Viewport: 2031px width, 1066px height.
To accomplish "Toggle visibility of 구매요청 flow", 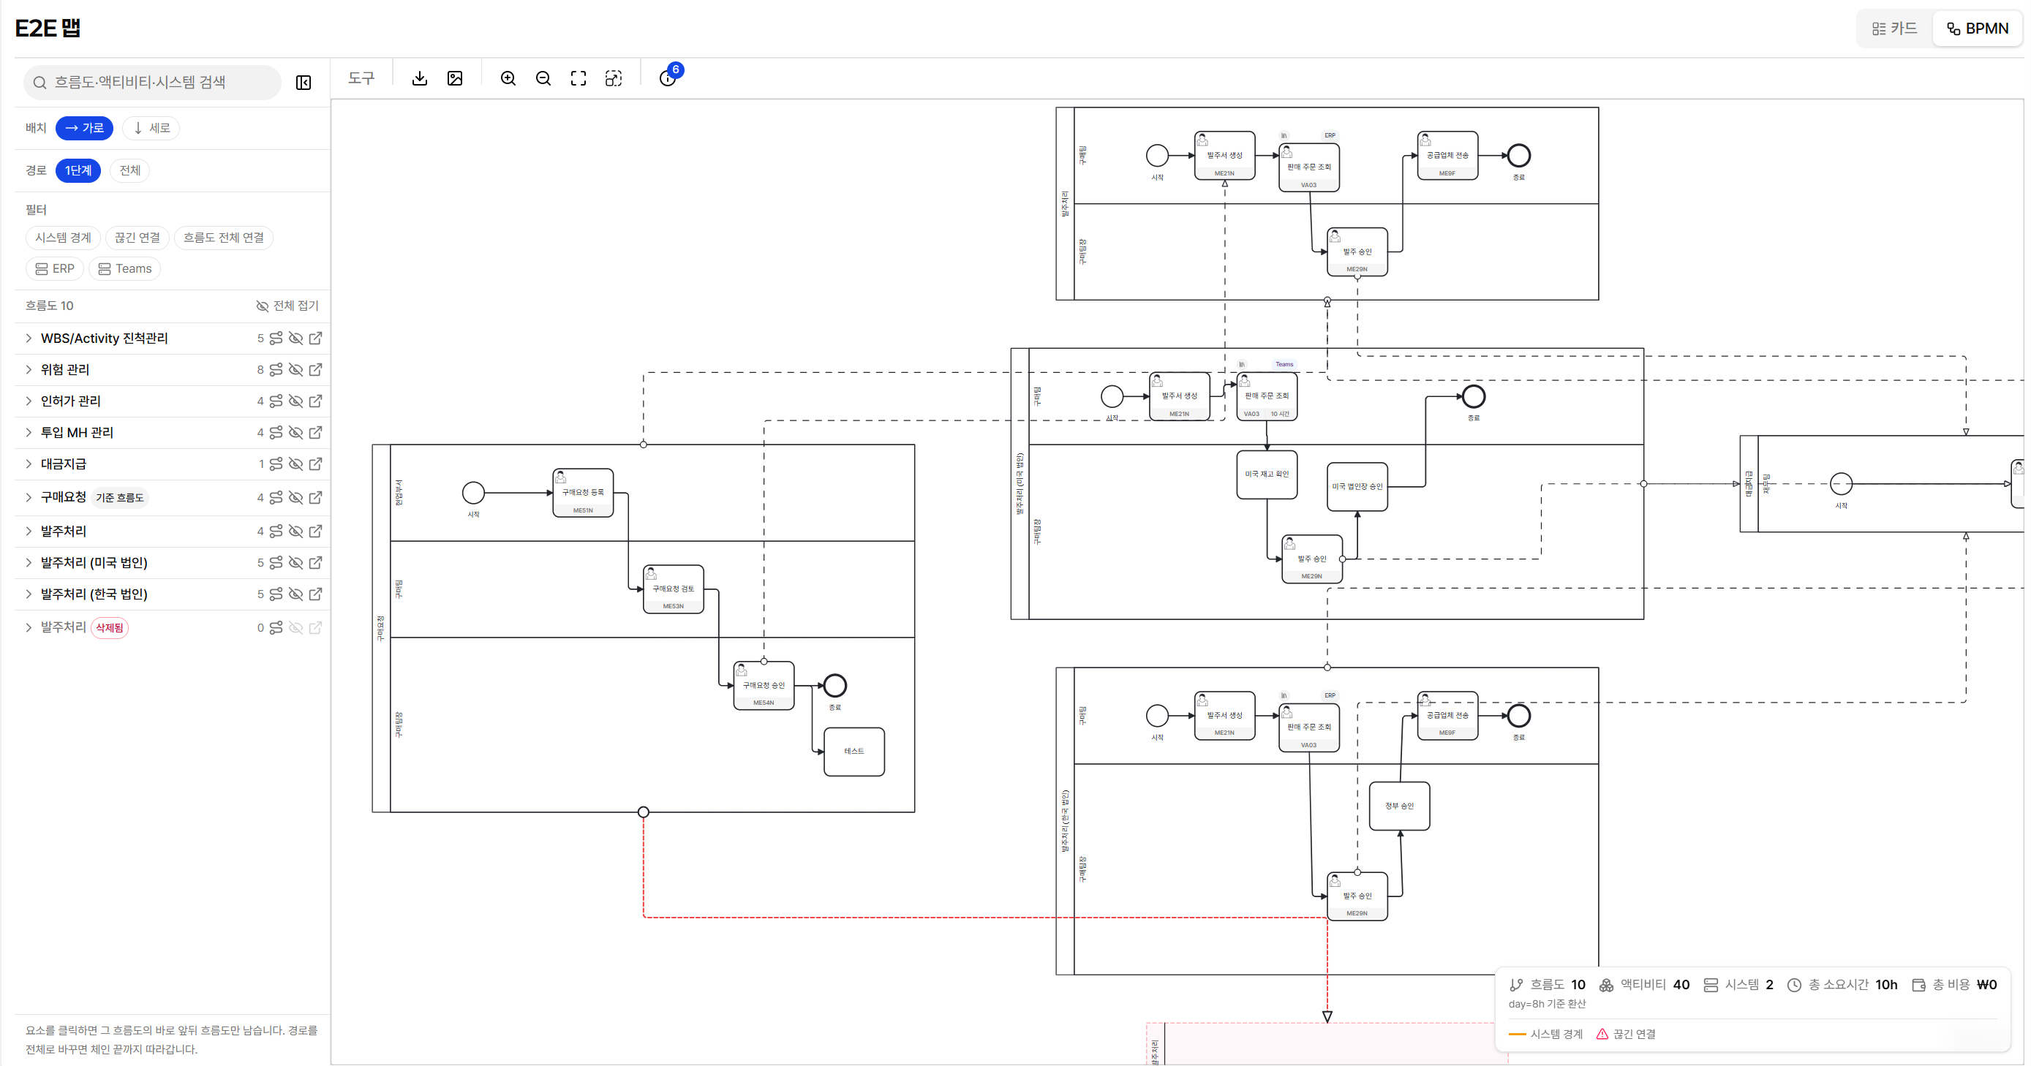I will (295, 497).
